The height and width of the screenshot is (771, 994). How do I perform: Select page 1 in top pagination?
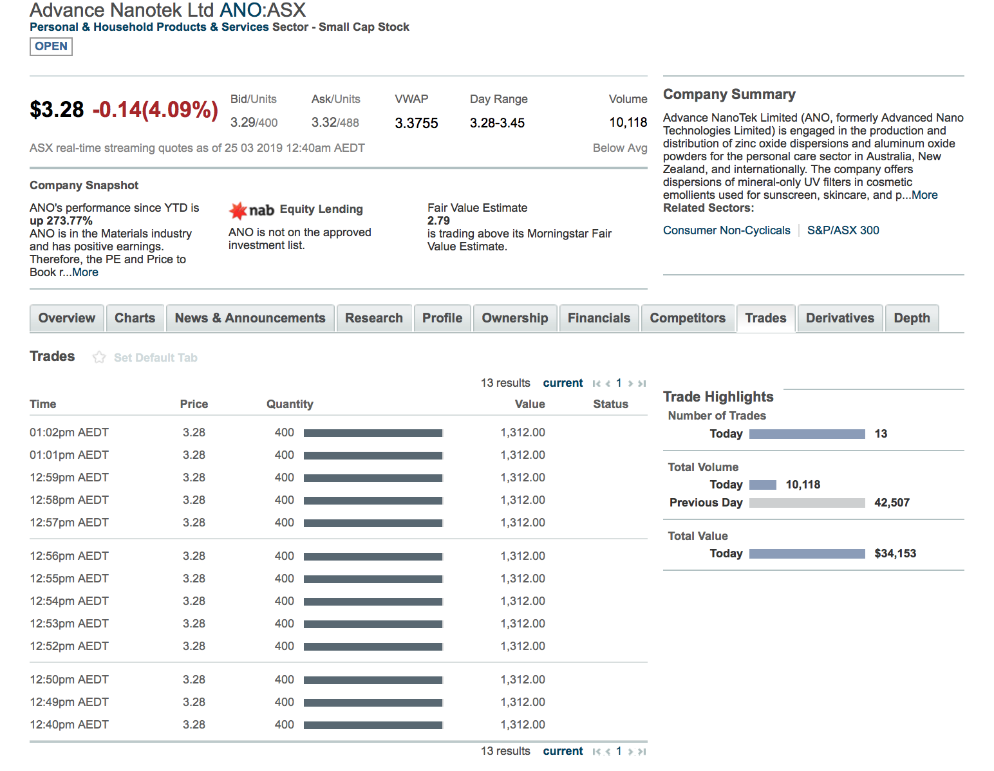(619, 383)
